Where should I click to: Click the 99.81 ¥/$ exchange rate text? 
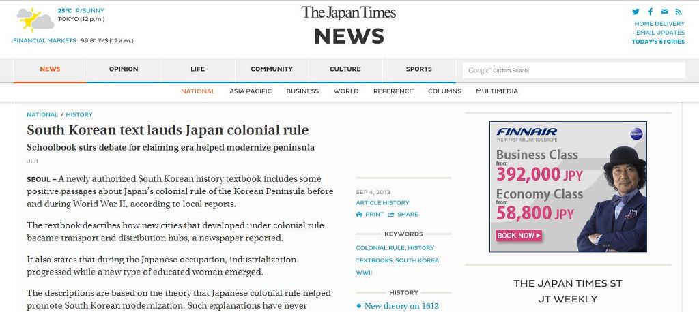(x=106, y=40)
